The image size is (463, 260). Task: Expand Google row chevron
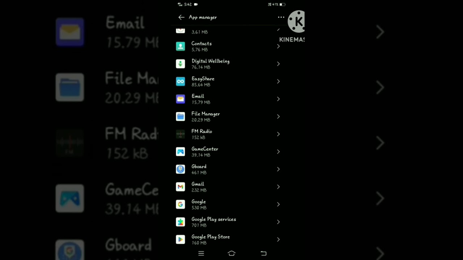[x=278, y=204]
